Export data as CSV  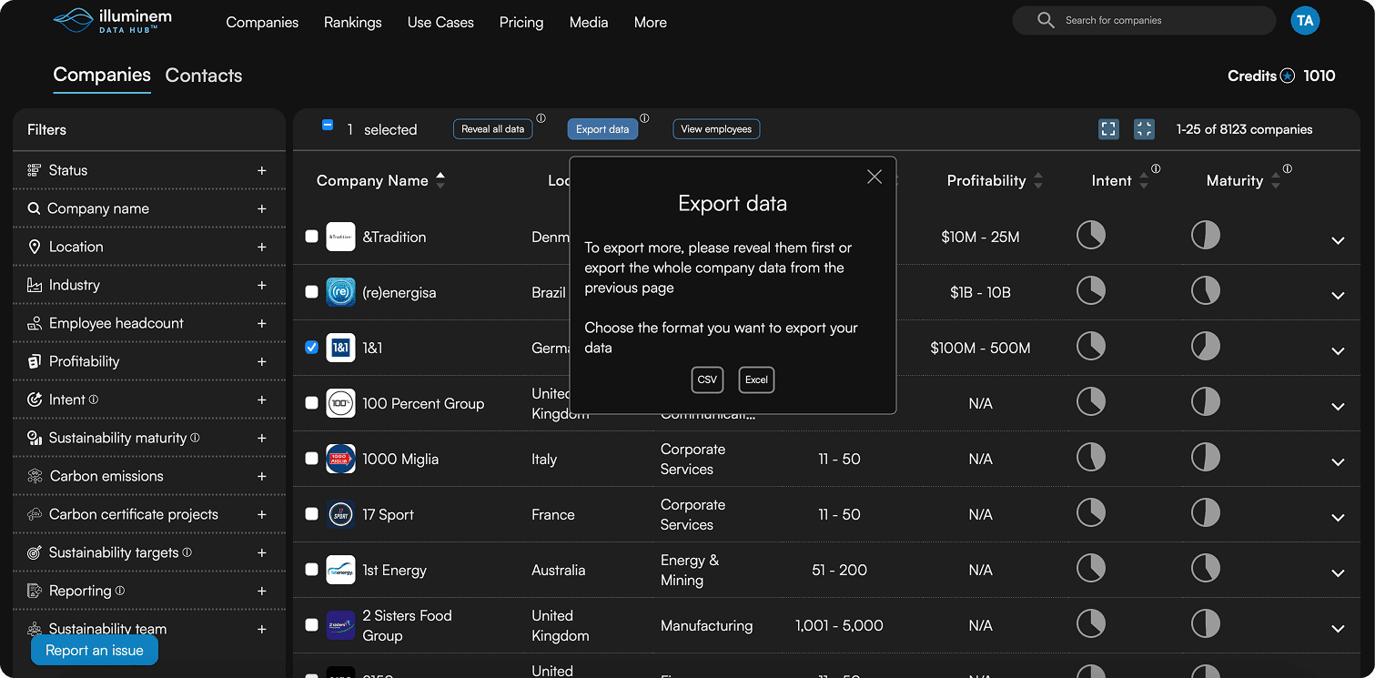coord(707,379)
